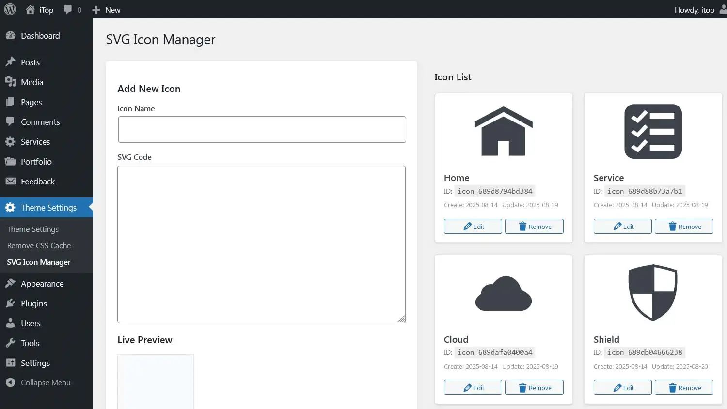Remove the Service icon
The image size is (727, 409).
click(x=684, y=226)
